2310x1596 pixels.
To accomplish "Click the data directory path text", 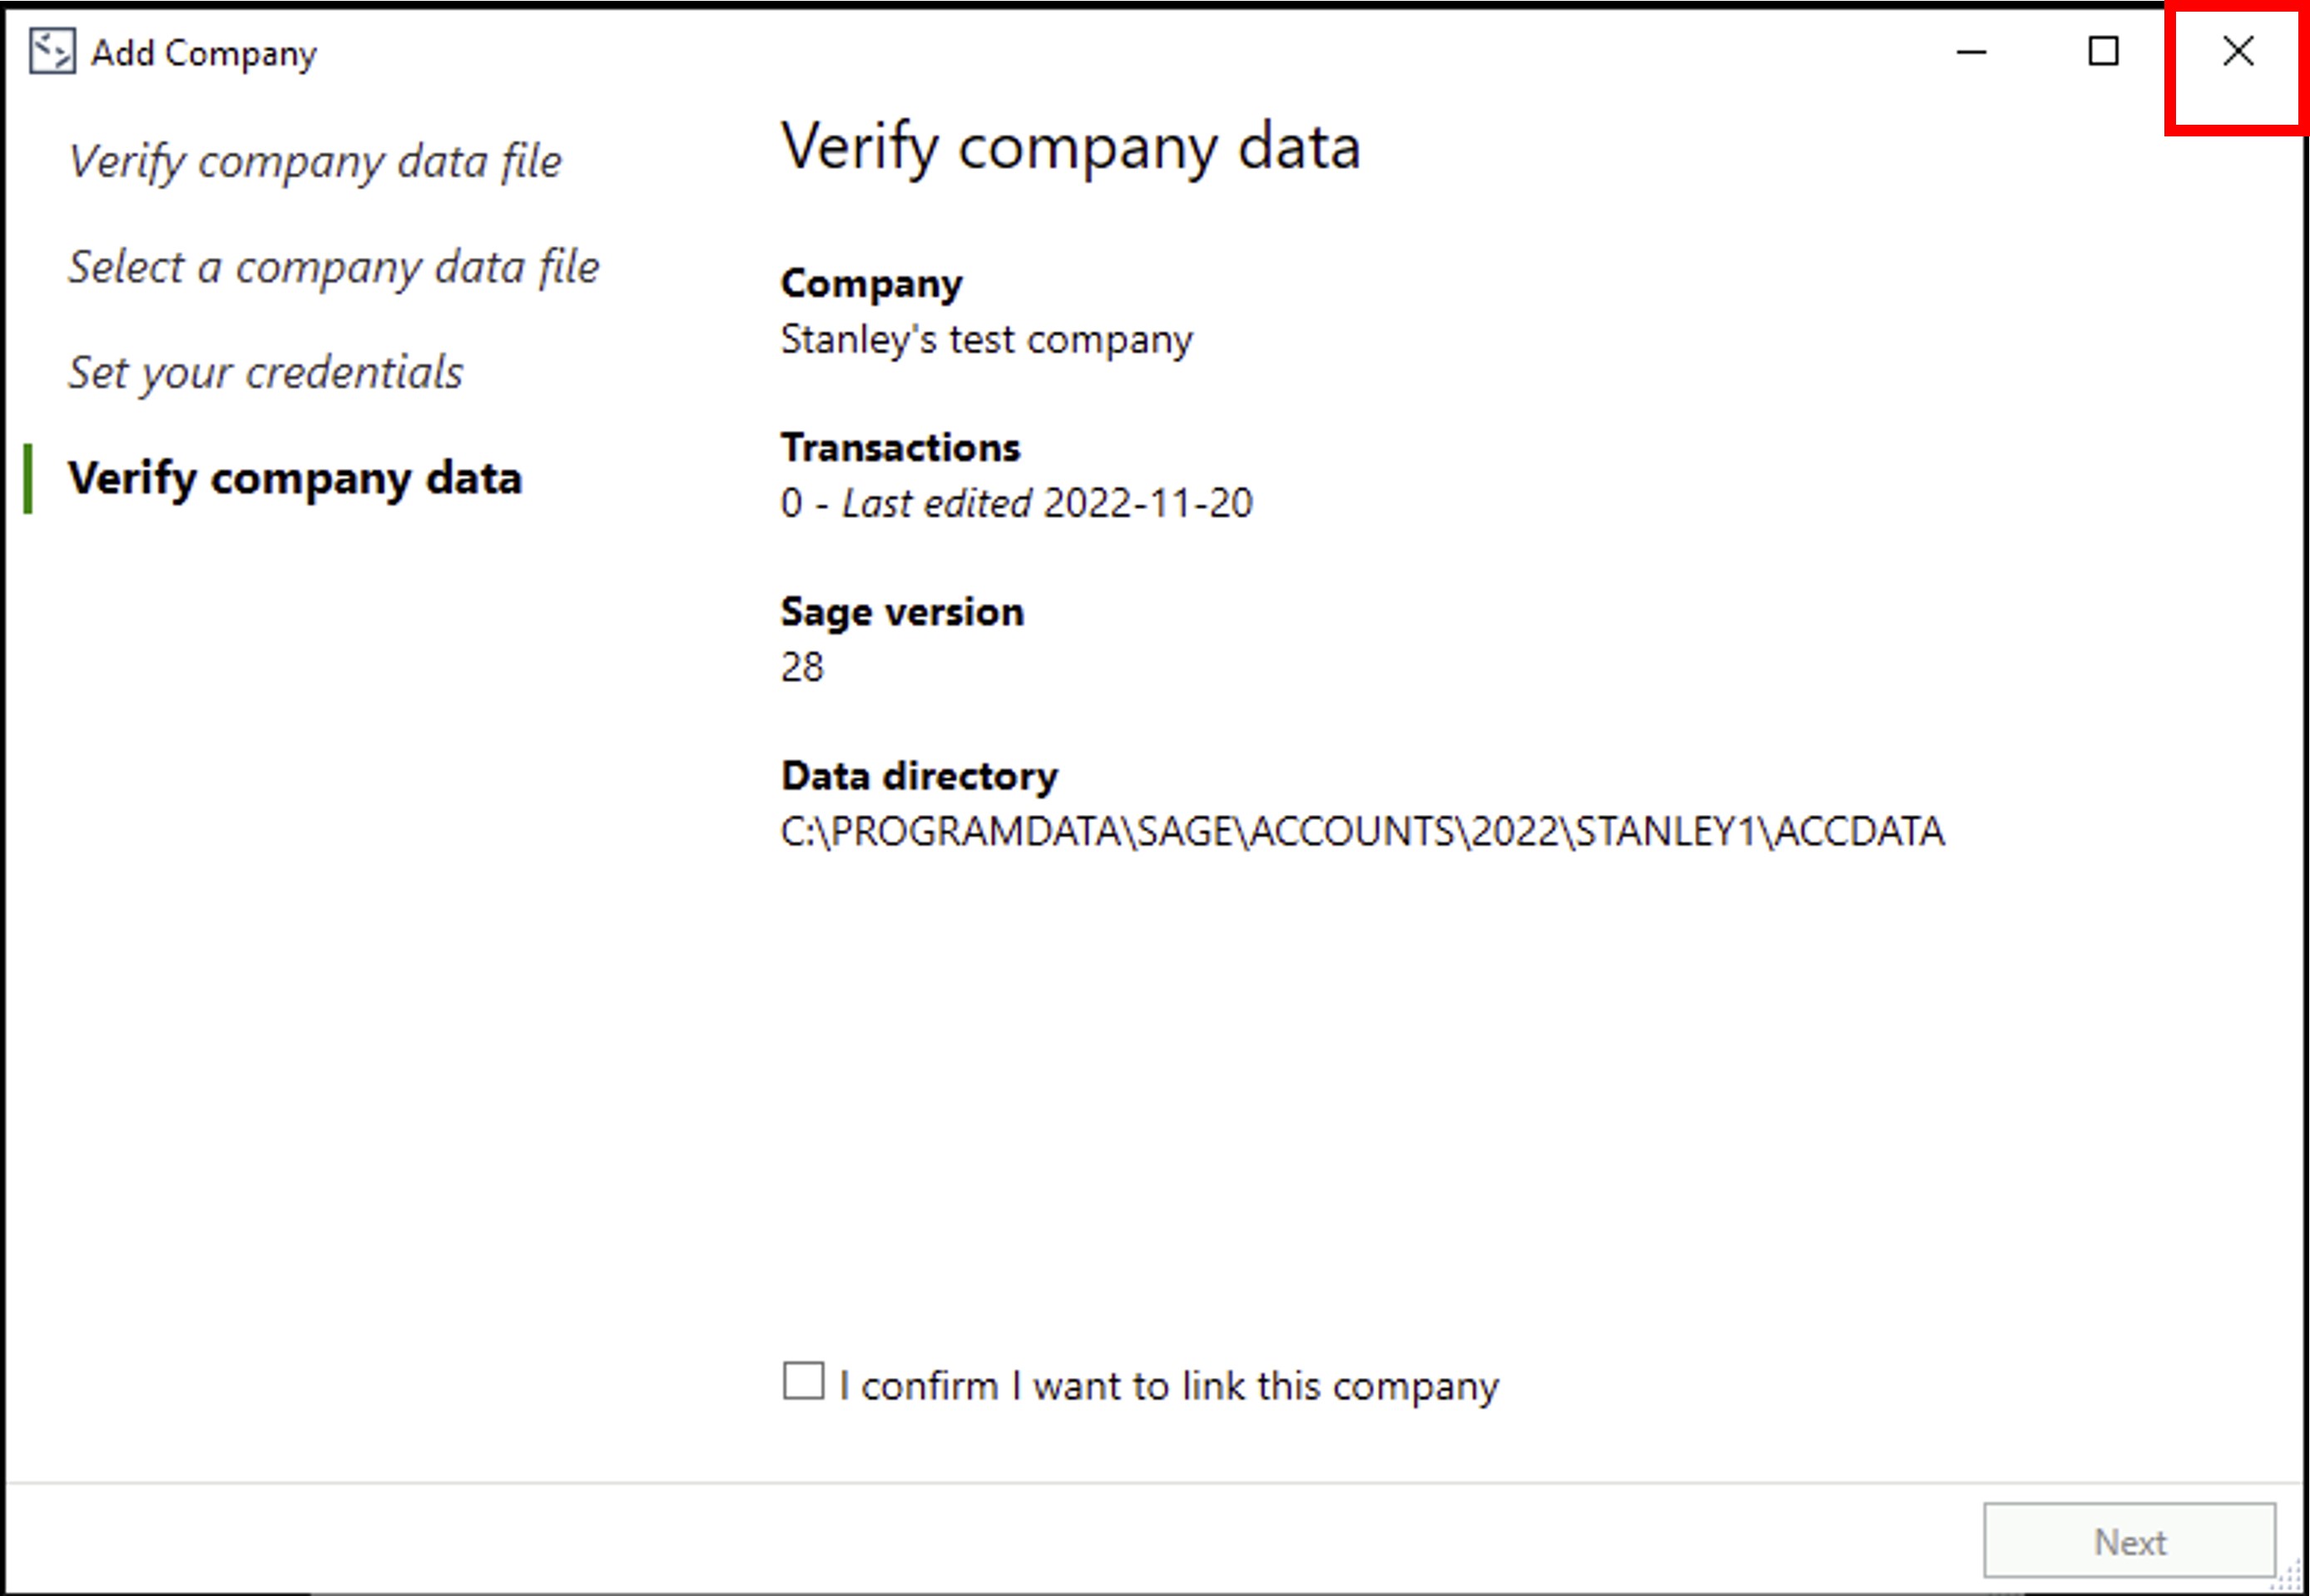I will (x=1362, y=830).
